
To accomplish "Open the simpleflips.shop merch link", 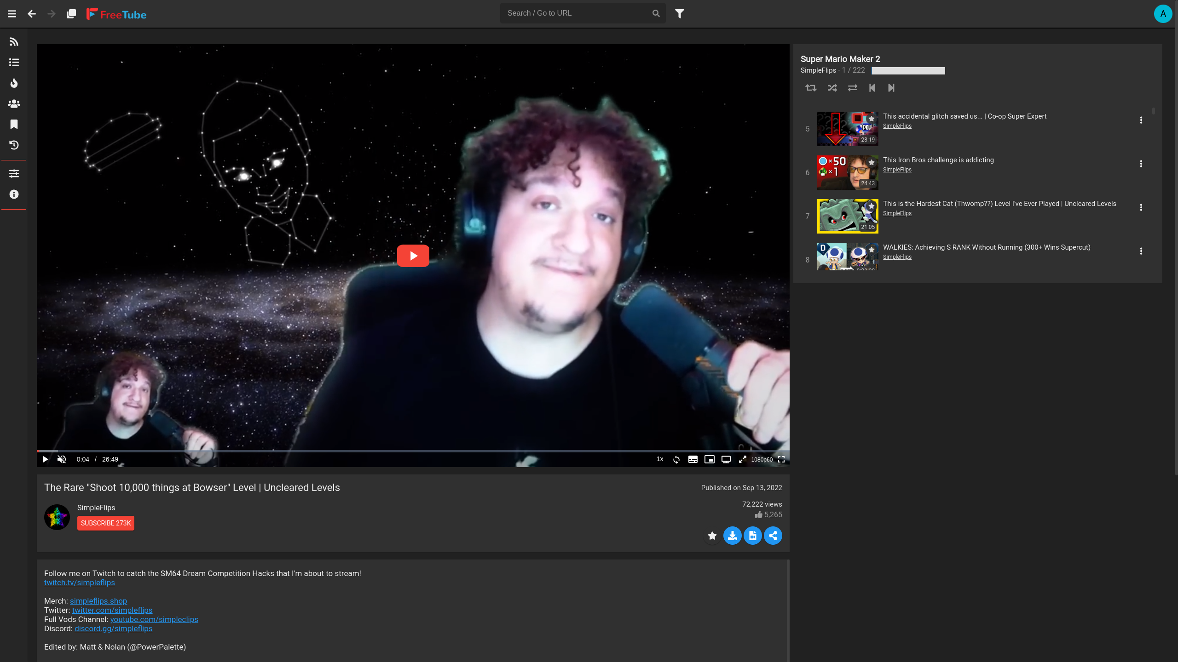I will tap(98, 601).
